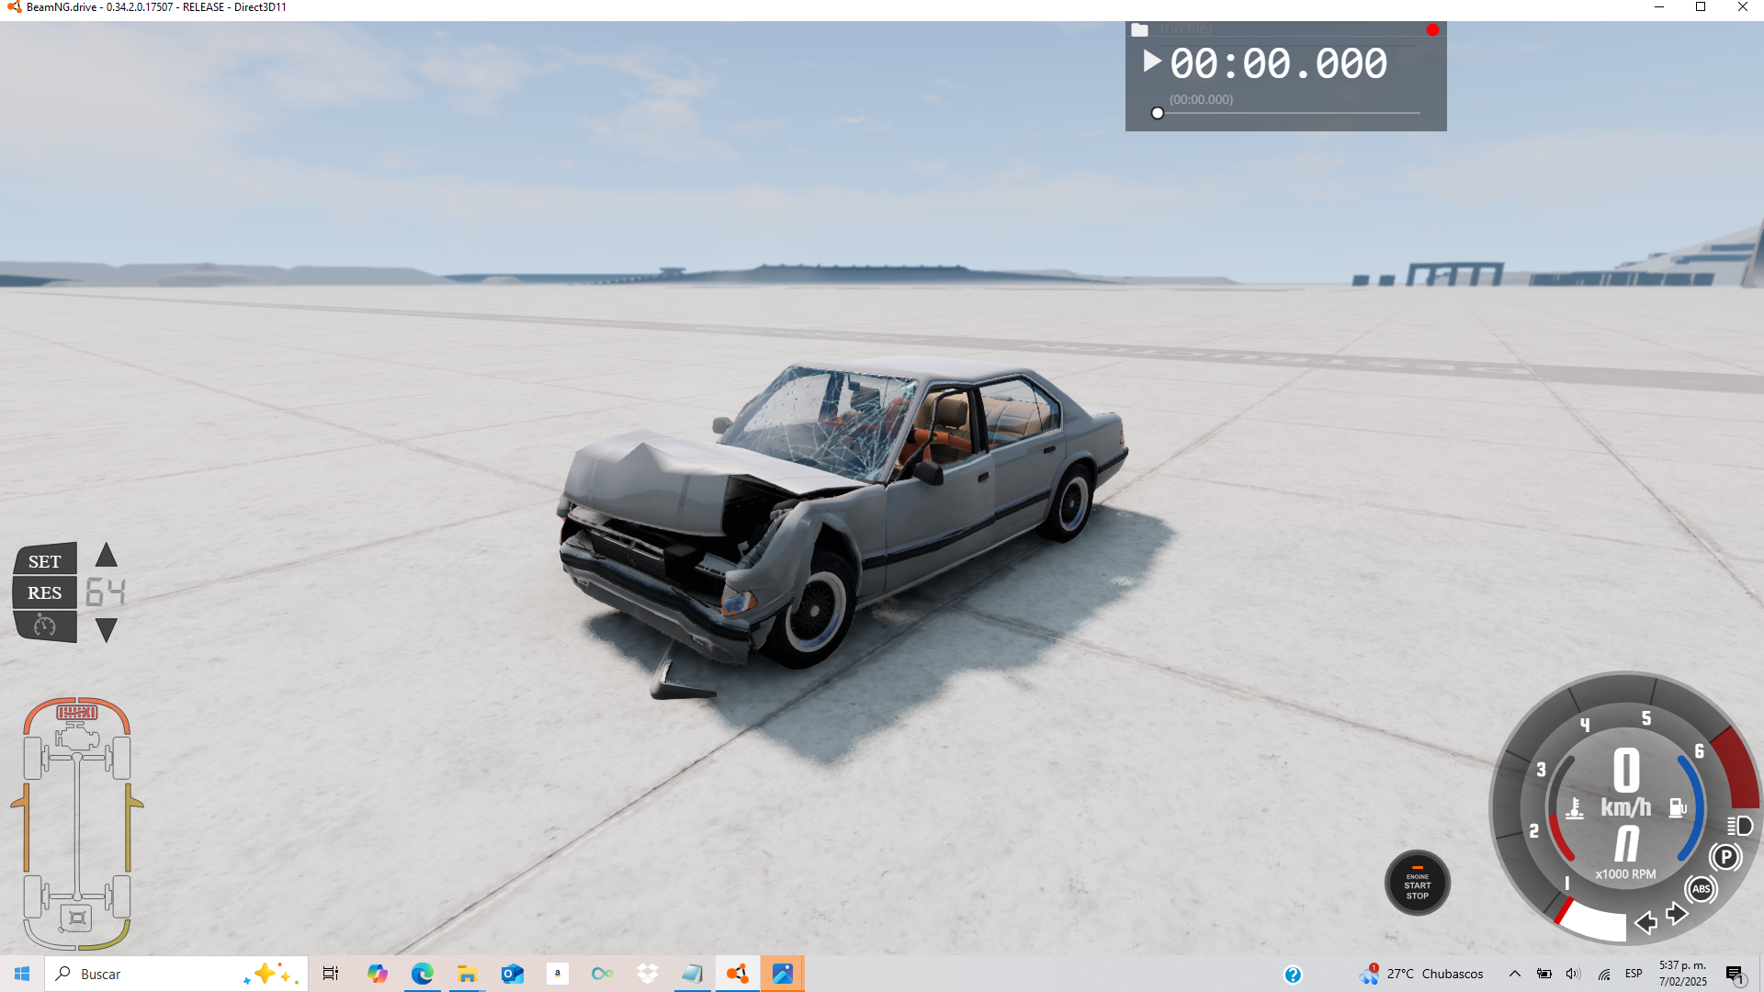This screenshot has height=992, width=1764.
Task: Click the fuel pump gauge icon
Action: [x=1678, y=807]
